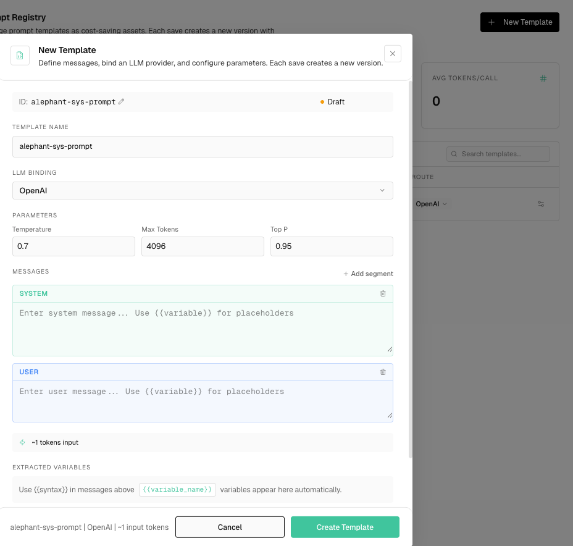This screenshot has height=546, width=573.
Task: Click the lightning bolt tokens icon
Action: tap(23, 442)
